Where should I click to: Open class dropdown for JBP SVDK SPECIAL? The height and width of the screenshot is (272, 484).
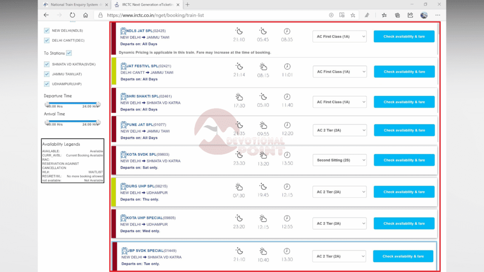tap(339, 256)
